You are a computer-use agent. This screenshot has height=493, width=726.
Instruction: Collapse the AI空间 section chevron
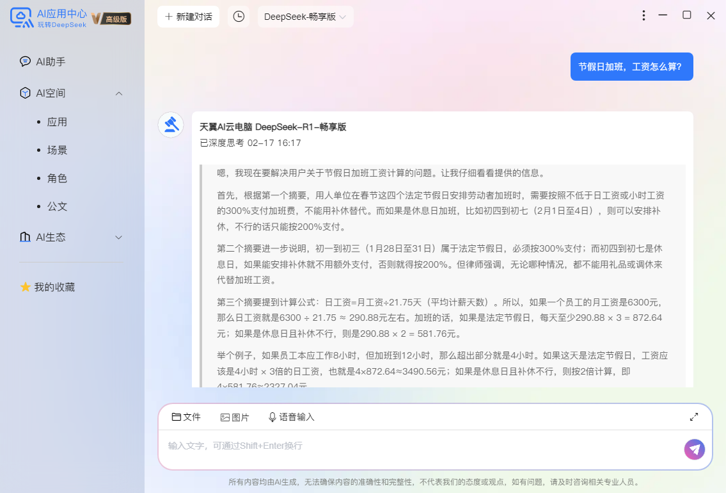[x=119, y=93]
